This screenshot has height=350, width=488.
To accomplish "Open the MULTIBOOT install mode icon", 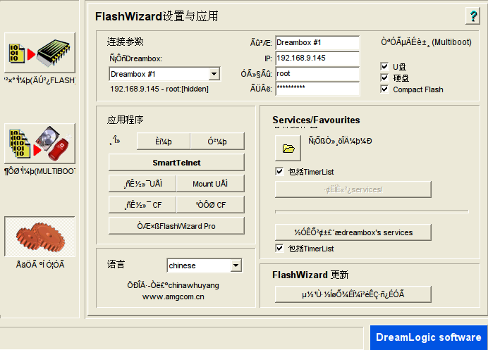I will pyautogui.click(x=39, y=144).
